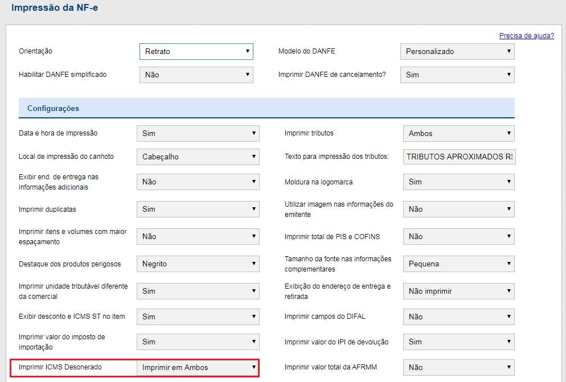Image resolution: width=566 pixels, height=382 pixels.
Task: Expand the Moldura na logomarca dropdown
Action: coord(458,182)
